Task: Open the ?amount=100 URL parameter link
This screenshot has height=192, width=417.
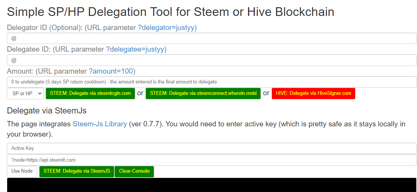Action: tap(111, 71)
